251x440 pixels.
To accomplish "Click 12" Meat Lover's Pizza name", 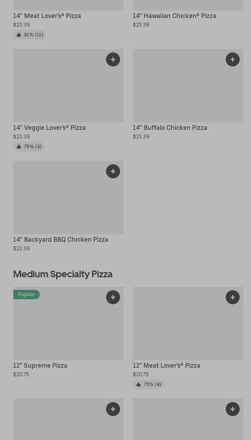I will tap(166, 365).
